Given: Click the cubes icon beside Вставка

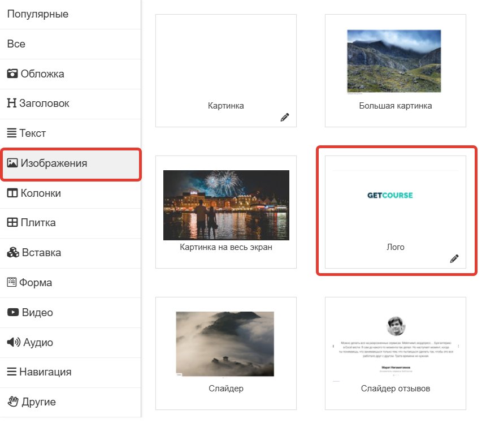Looking at the screenshot, I should [13, 252].
